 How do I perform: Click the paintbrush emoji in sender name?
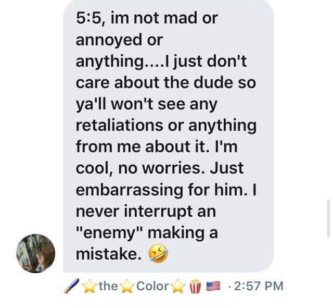pos(72,286)
